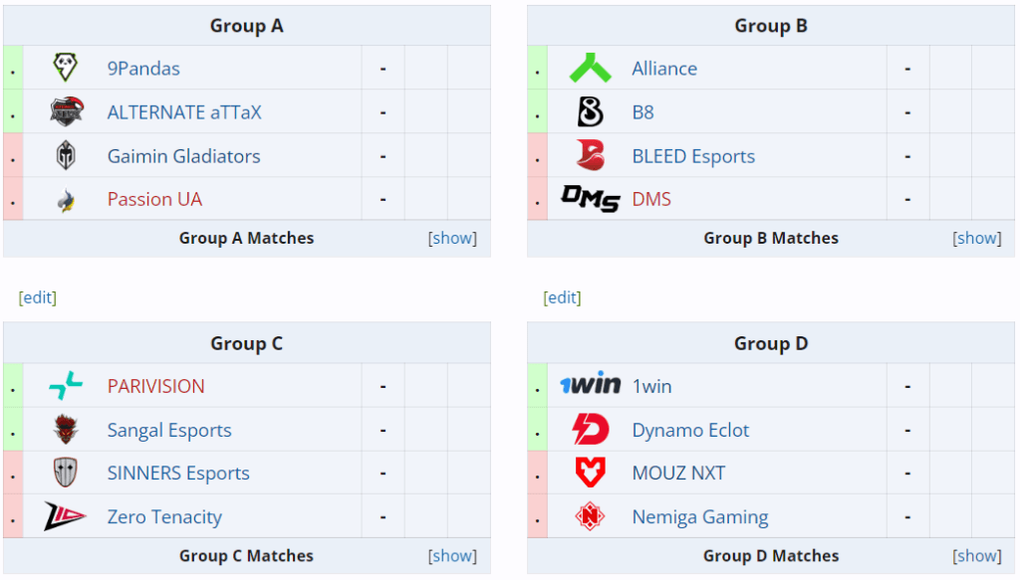The height and width of the screenshot is (580, 1020).
Task: Click the B8 team logo
Action: 590,111
